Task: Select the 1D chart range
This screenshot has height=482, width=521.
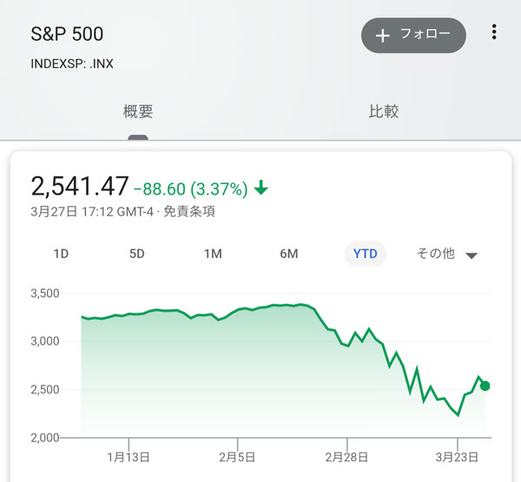Action: tap(61, 254)
